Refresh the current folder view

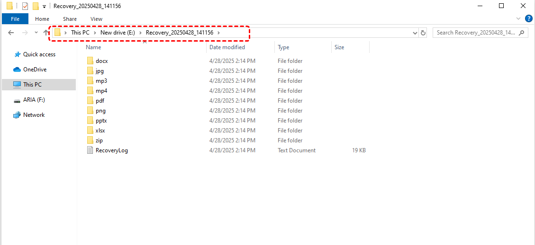click(424, 33)
